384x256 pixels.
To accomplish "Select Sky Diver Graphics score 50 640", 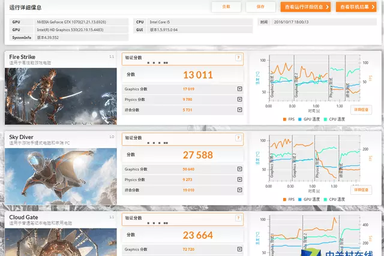I will [188, 169].
